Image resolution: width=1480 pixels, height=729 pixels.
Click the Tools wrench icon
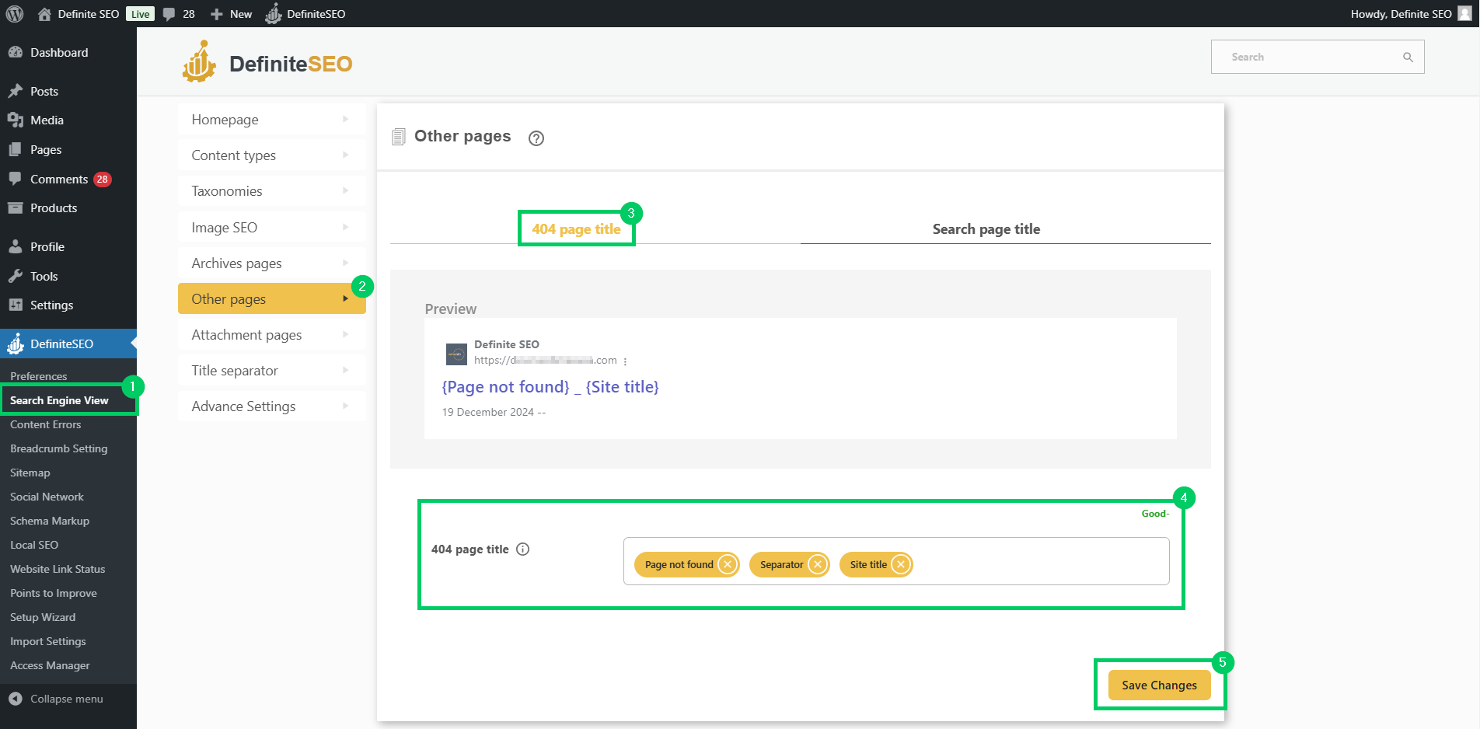click(x=16, y=276)
